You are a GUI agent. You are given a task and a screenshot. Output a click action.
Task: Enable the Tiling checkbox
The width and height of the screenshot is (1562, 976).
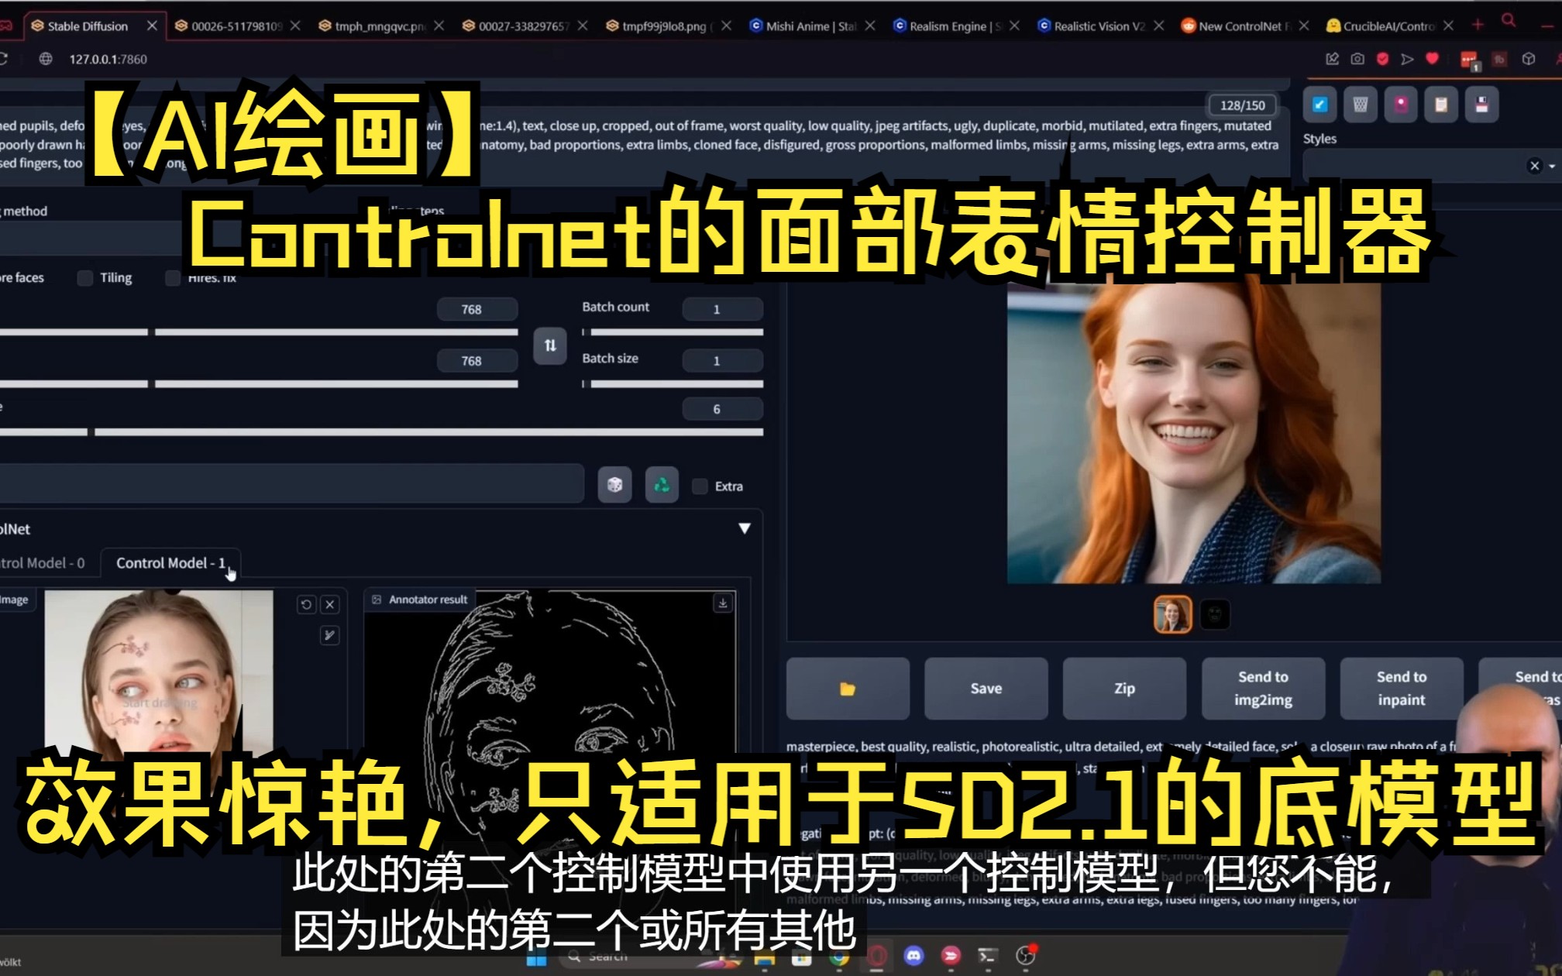84,277
